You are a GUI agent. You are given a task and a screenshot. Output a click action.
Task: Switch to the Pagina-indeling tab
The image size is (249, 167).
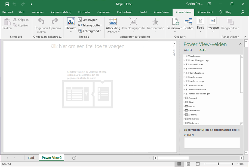61,12
